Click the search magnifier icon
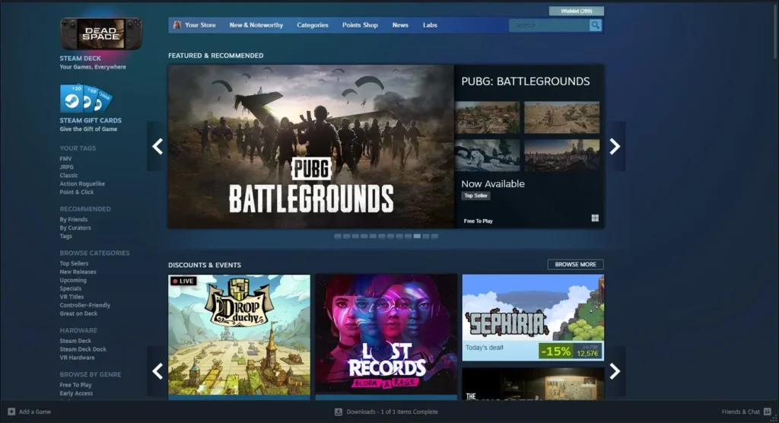This screenshot has width=779, height=423. pyautogui.click(x=595, y=25)
